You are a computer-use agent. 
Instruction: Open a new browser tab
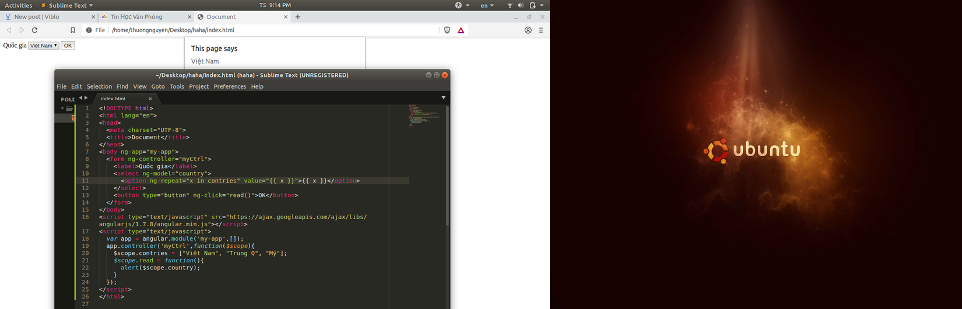tap(298, 17)
